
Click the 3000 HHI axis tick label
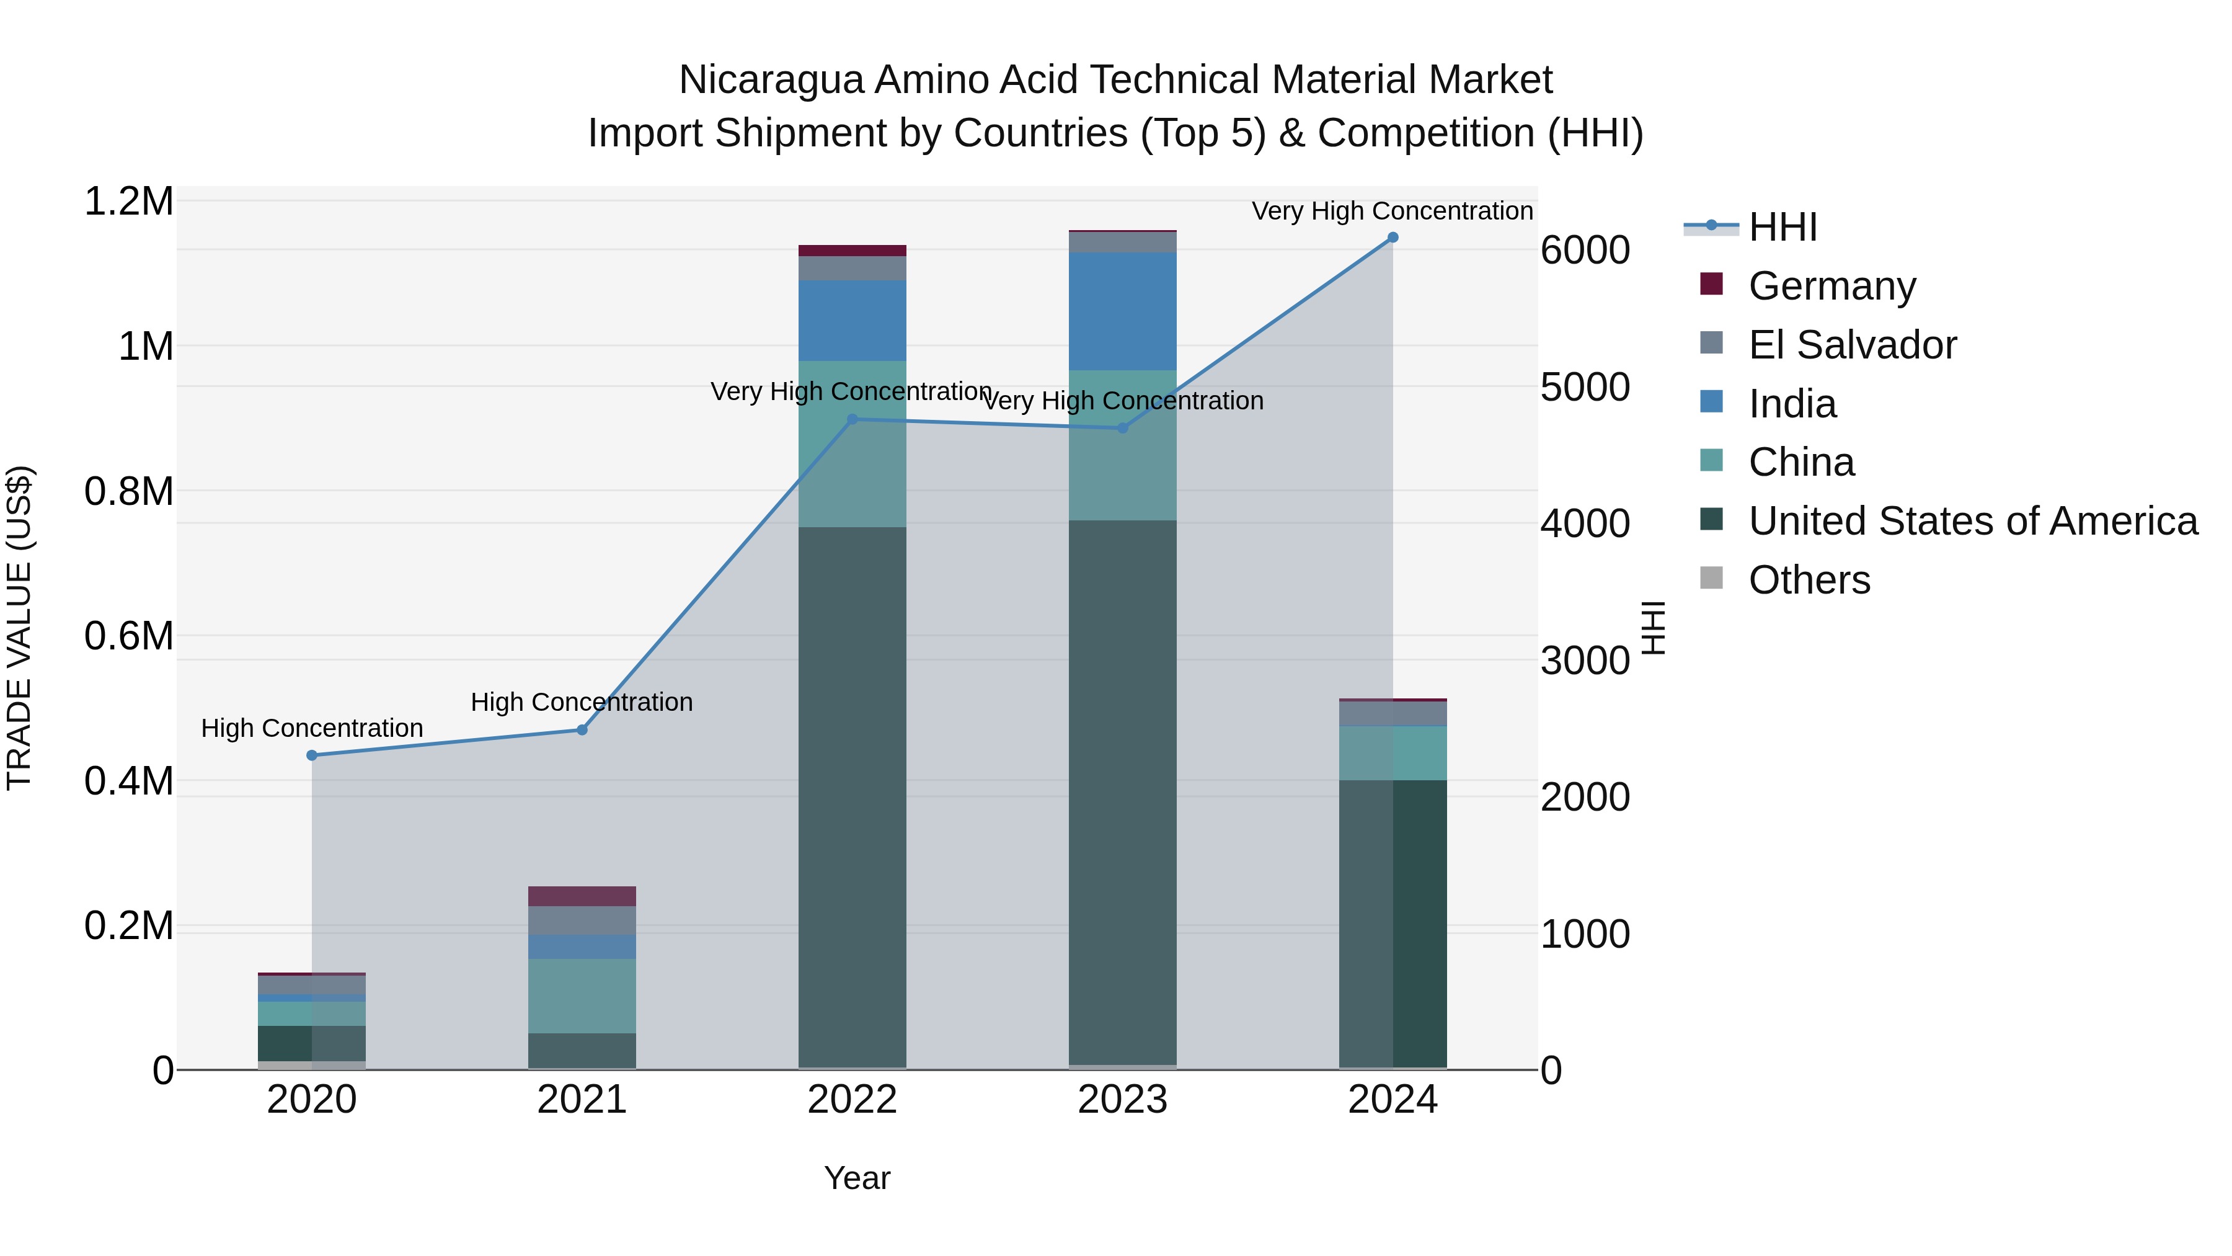pyautogui.click(x=1585, y=661)
